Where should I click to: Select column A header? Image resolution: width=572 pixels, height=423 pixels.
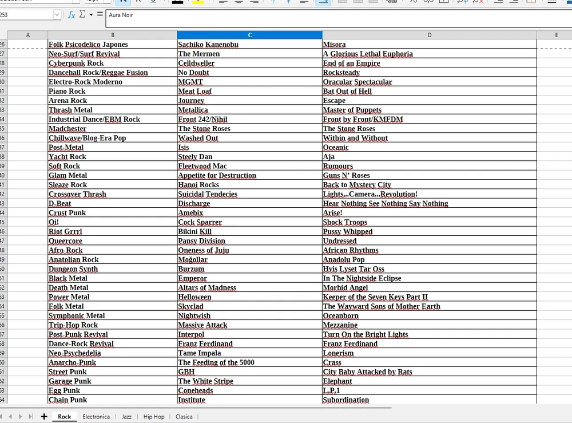(27, 35)
